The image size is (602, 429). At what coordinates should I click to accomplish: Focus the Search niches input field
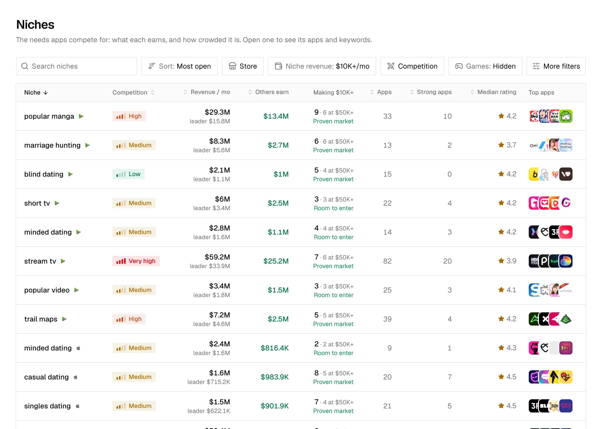pos(76,66)
